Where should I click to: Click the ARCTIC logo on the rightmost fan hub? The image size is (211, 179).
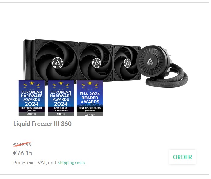[x=127, y=63]
